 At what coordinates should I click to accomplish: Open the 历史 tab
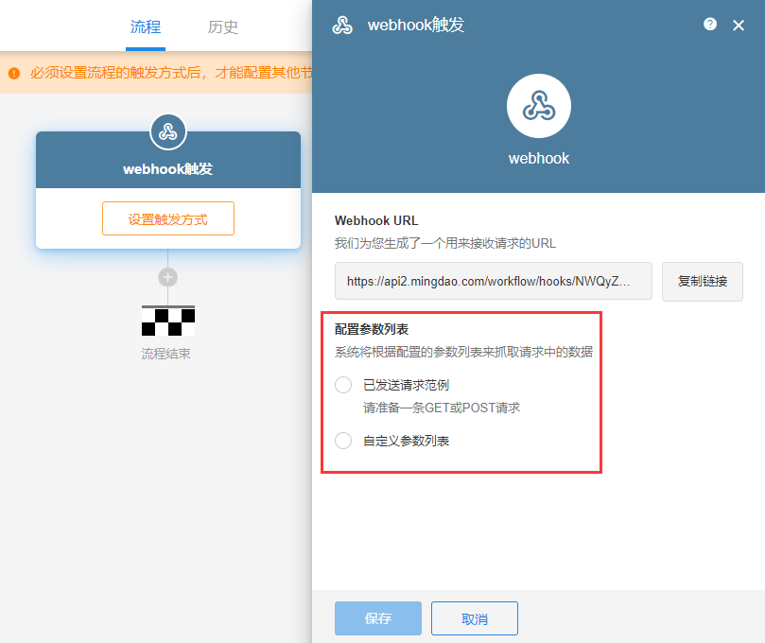click(223, 26)
